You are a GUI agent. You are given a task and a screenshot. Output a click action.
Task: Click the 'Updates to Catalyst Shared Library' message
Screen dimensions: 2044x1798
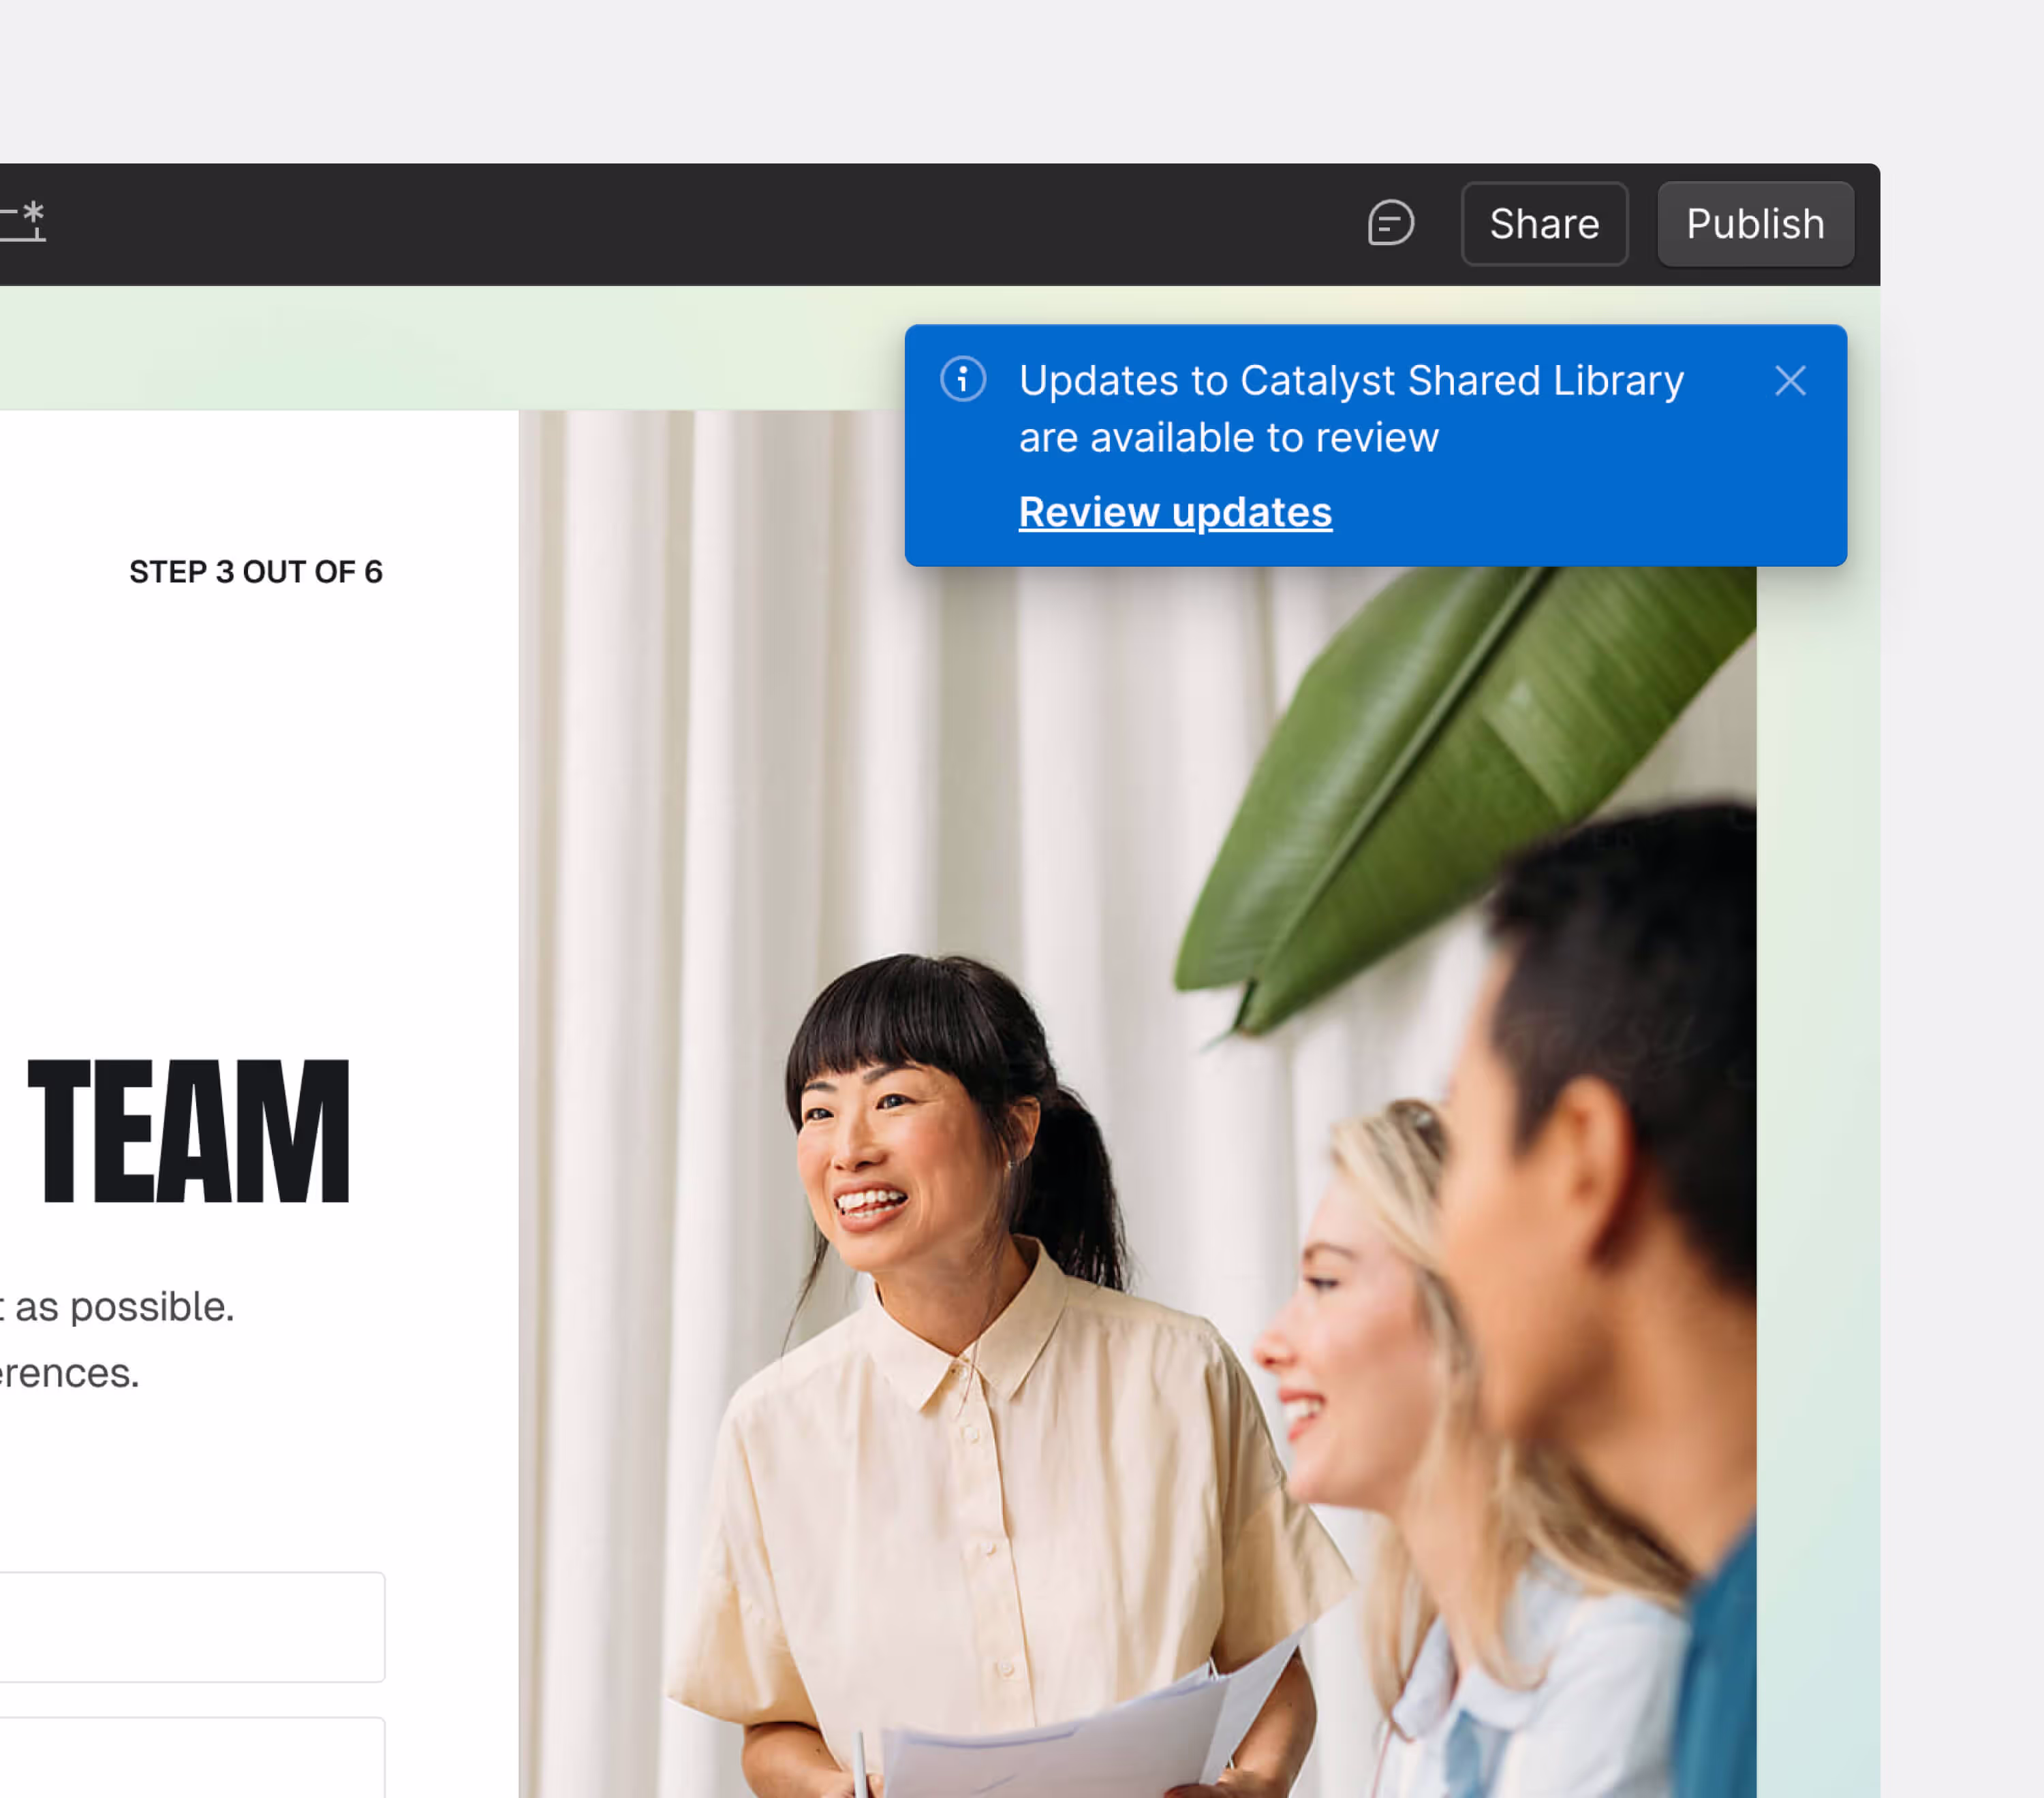[1351, 409]
